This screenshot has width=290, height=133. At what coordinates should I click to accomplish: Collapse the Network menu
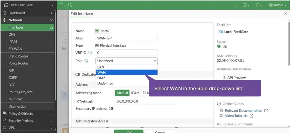pyautogui.click(x=28, y=20)
